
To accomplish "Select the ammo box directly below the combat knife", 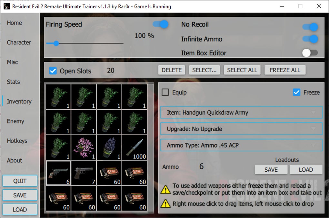I will tap(135, 173).
